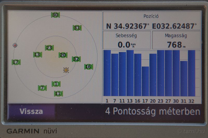Tap satellite 23 marker in inner ring
The image size is (208, 138).
[x=49, y=48]
